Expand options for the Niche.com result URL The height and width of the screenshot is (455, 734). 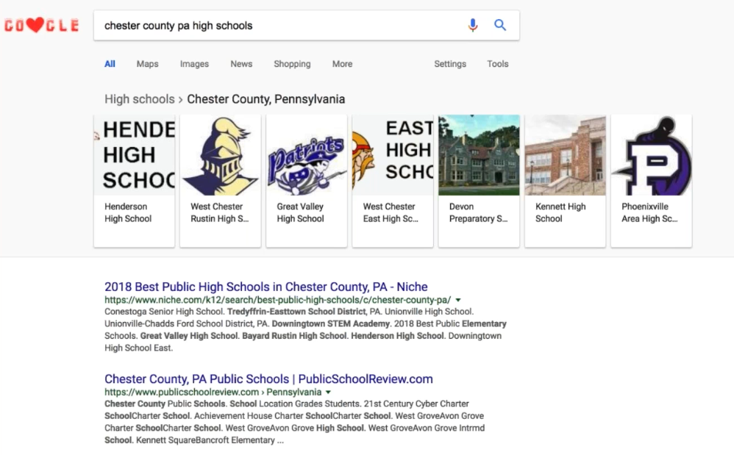(457, 300)
